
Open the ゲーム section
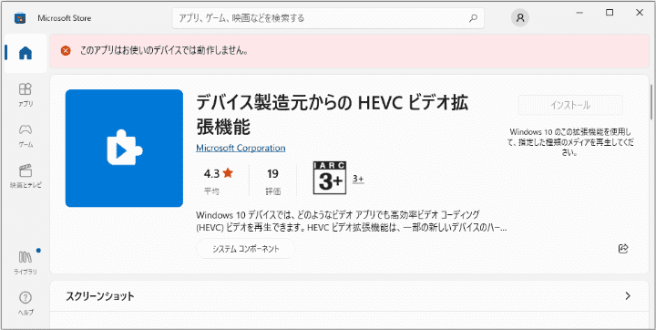(x=26, y=136)
